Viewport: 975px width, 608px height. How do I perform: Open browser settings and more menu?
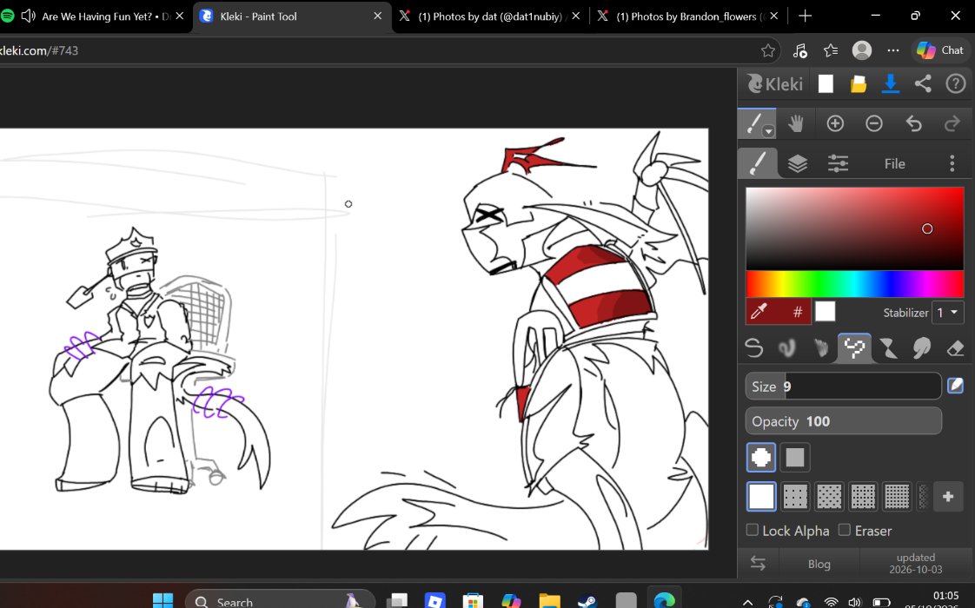pos(893,50)
